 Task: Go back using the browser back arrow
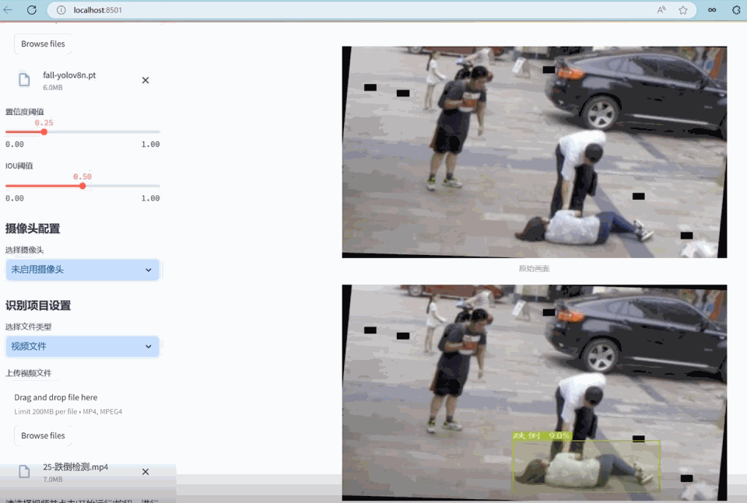pos(8,9)
